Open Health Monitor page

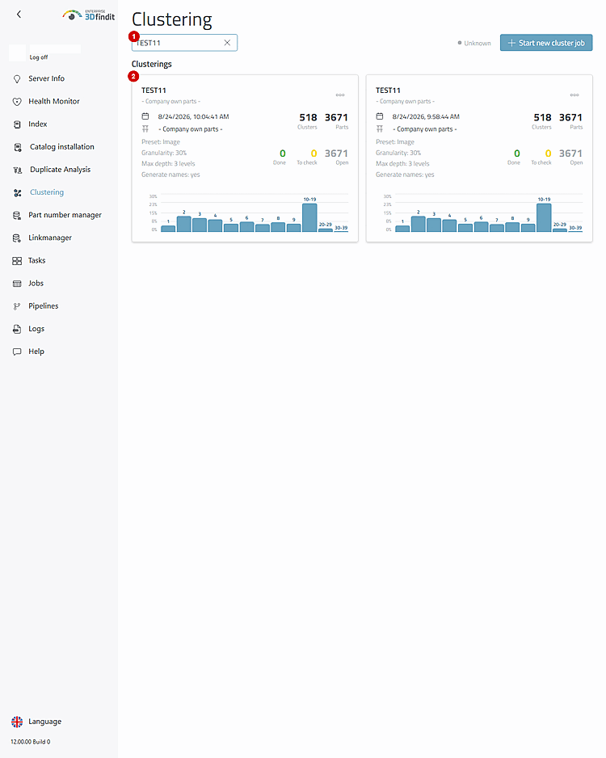(x=54, y=101)
